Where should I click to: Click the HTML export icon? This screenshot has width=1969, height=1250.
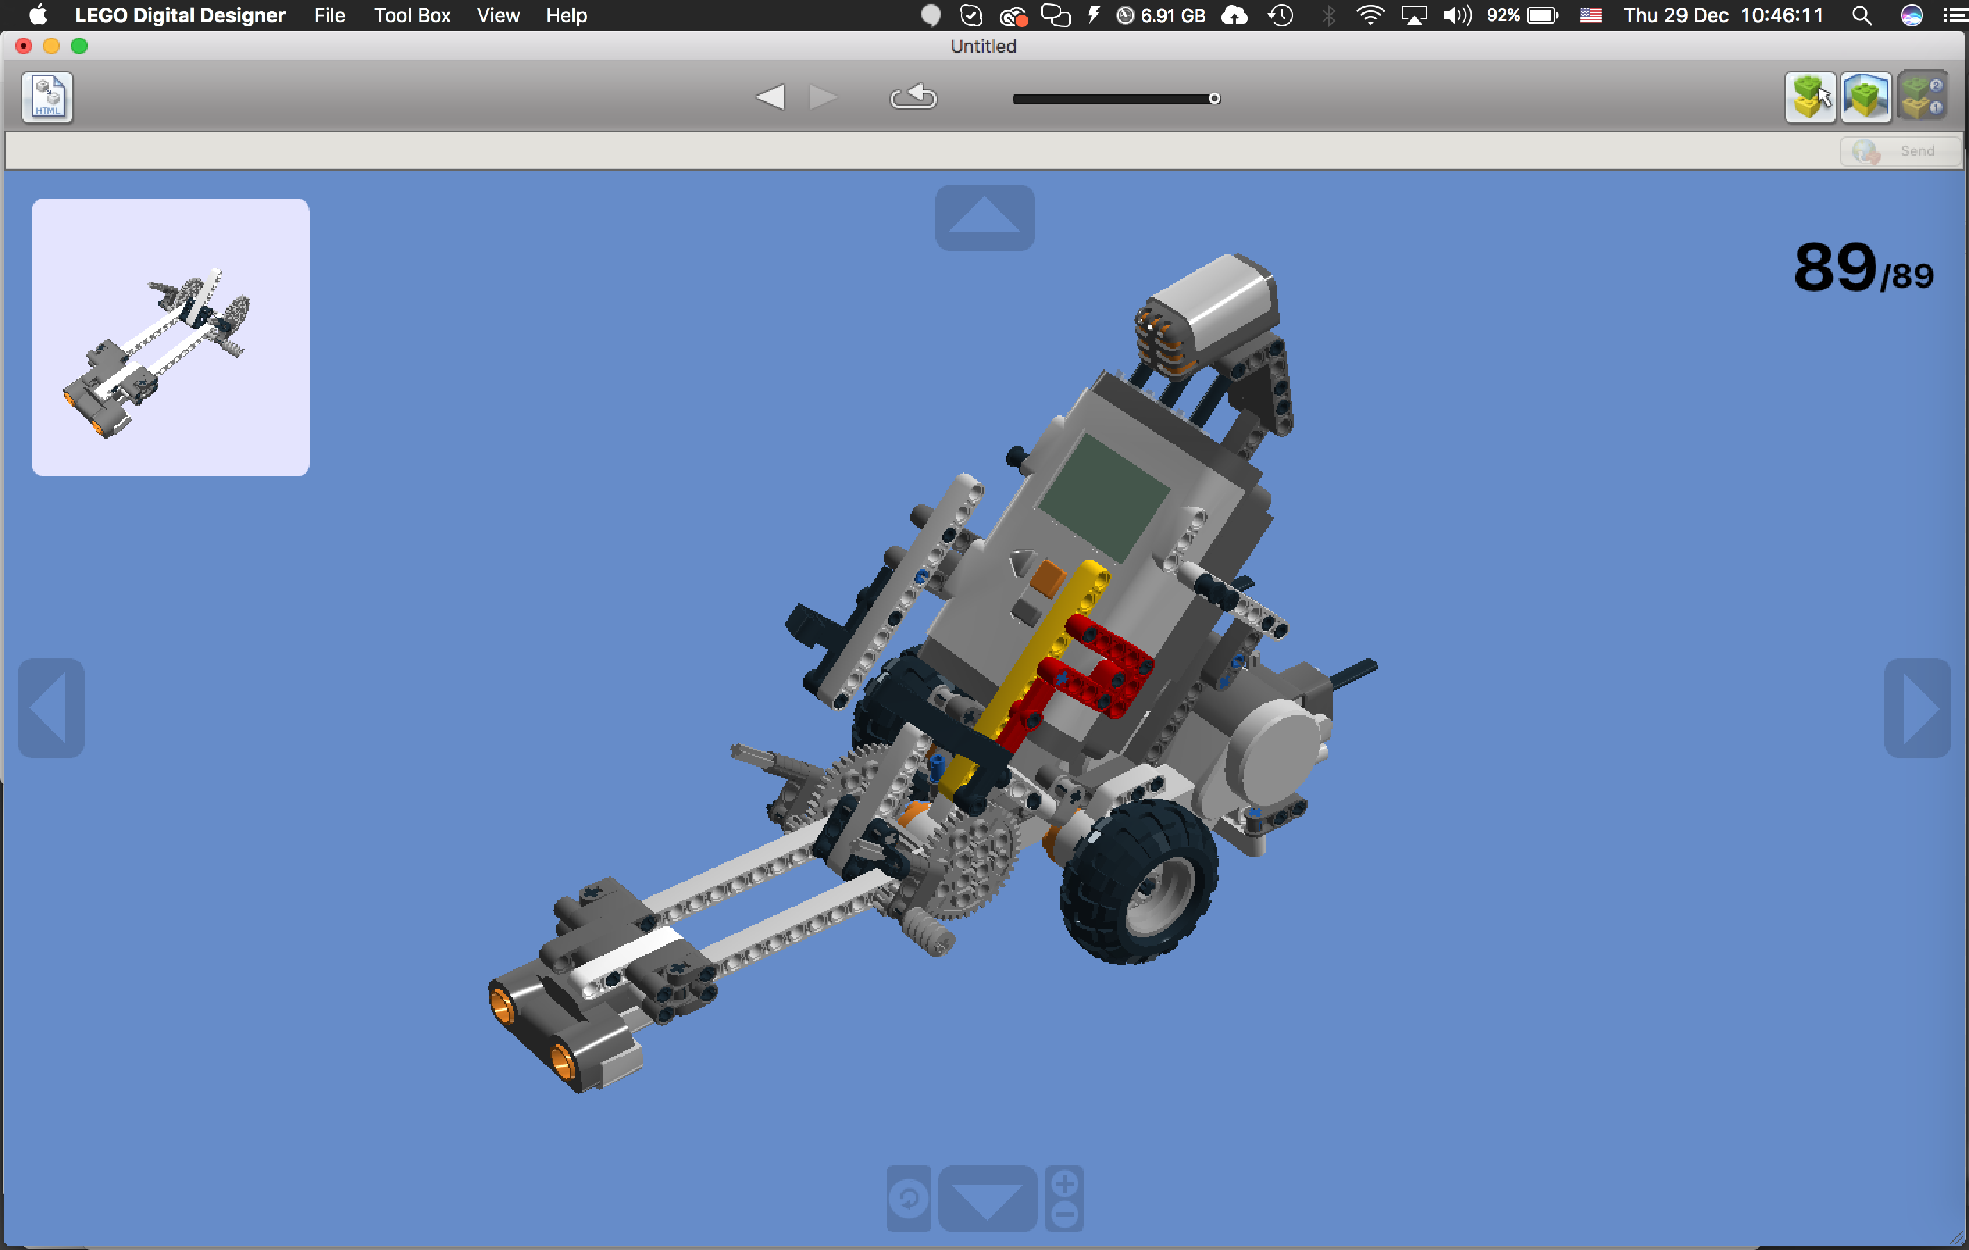tap(47, 97)
